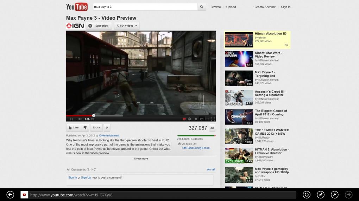Click the Subscribe button label
Viewport: 359px width, 201px height.
pyautogui.click(x=101, y=26)
